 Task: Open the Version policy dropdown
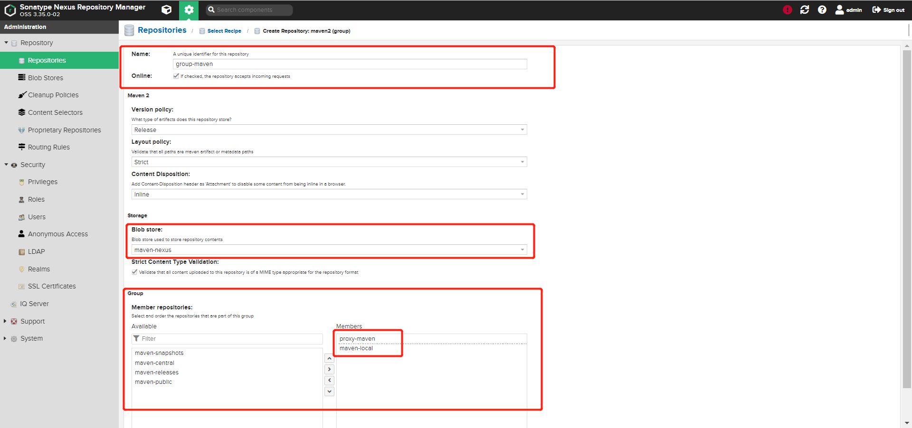(329, 130)
